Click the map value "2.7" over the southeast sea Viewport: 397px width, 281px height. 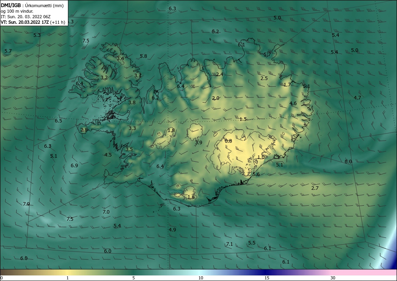pyautogui.click(x=315, y=188)
